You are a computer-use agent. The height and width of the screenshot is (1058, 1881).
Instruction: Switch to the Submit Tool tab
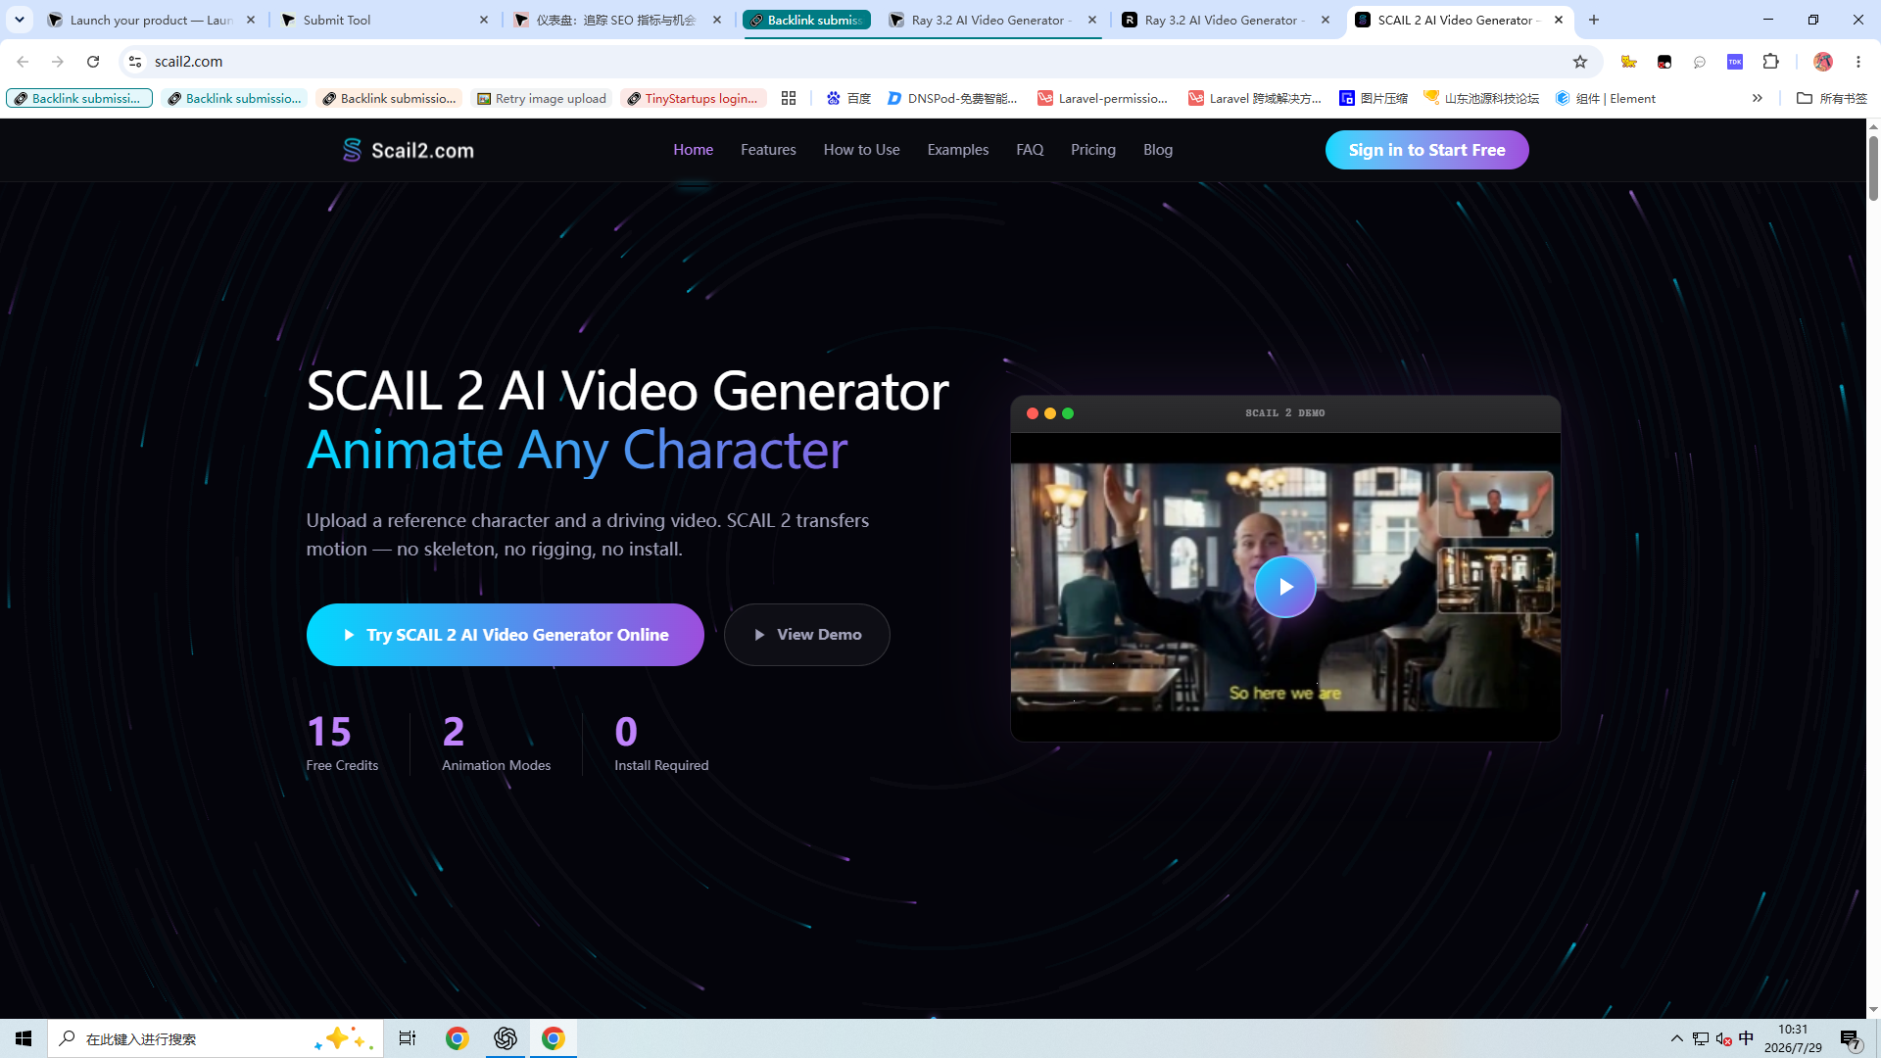(x=386, y=20)
